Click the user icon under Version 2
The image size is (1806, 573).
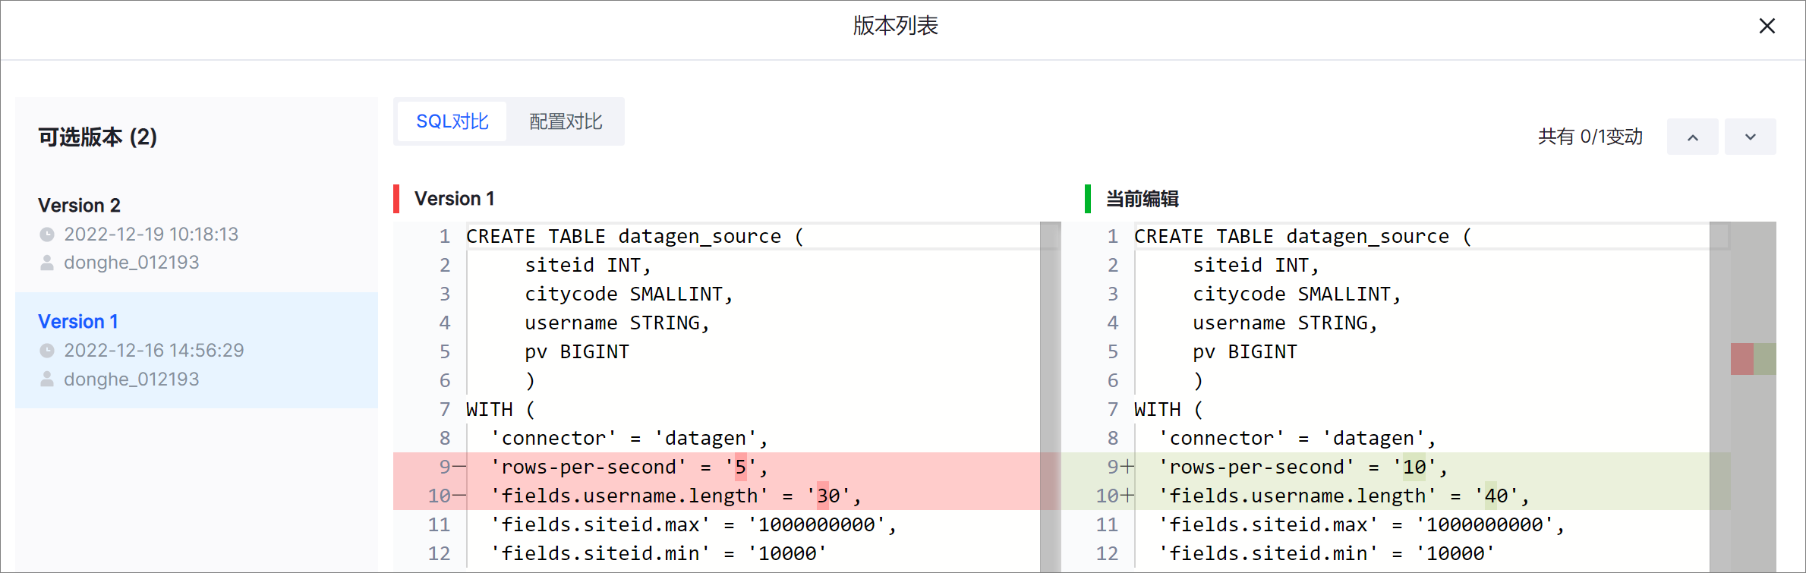47,263
